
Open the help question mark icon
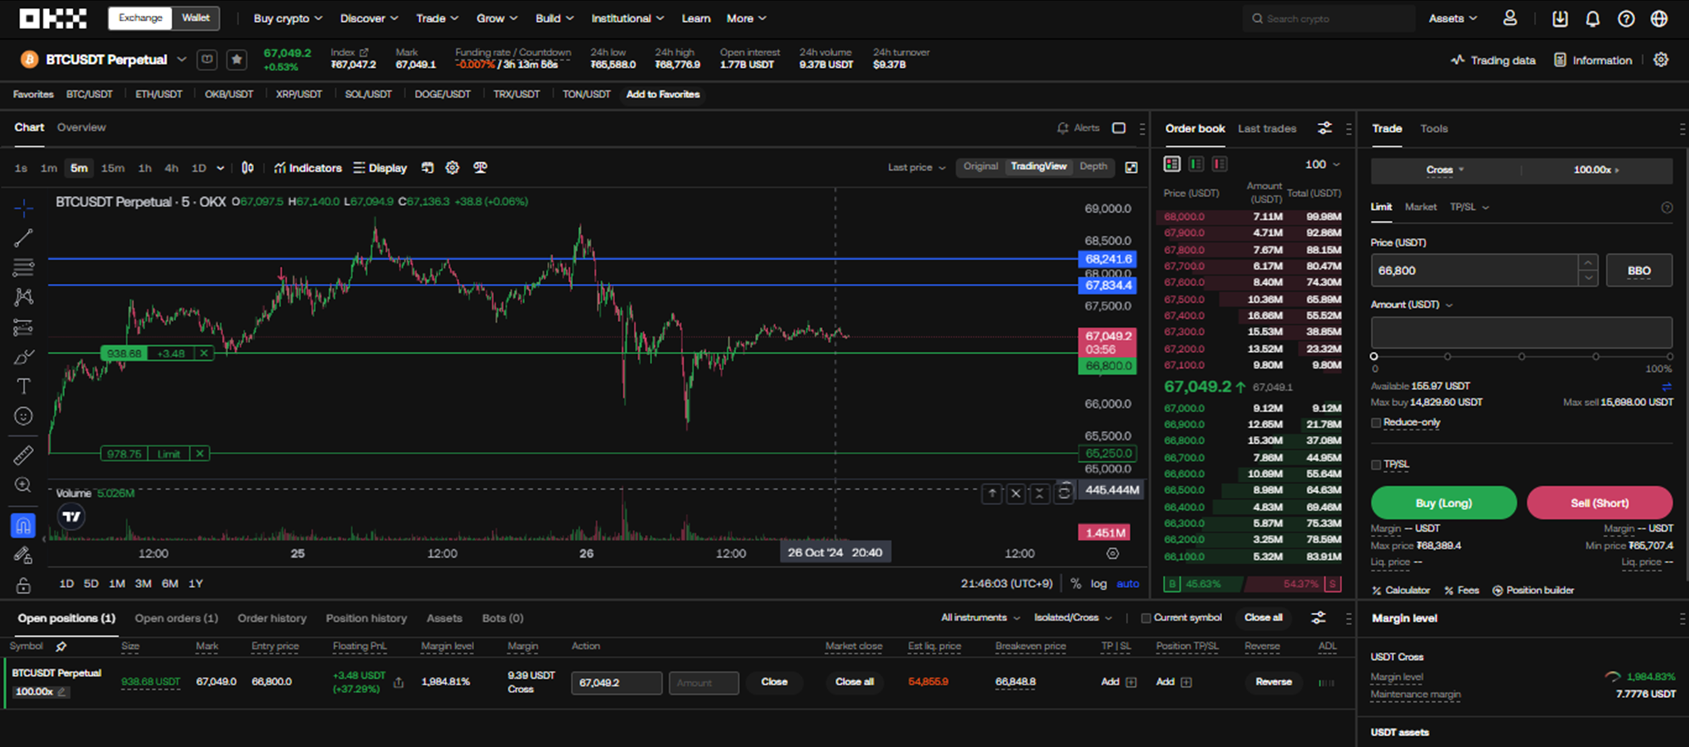1626,18
